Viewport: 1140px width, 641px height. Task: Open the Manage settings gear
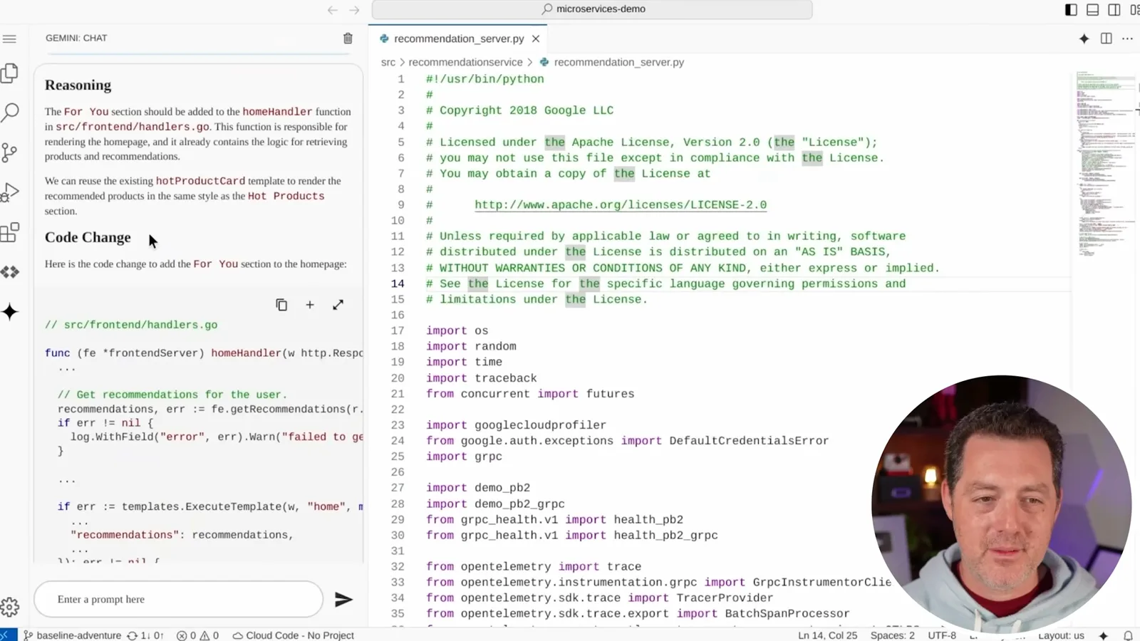[10, 607]
